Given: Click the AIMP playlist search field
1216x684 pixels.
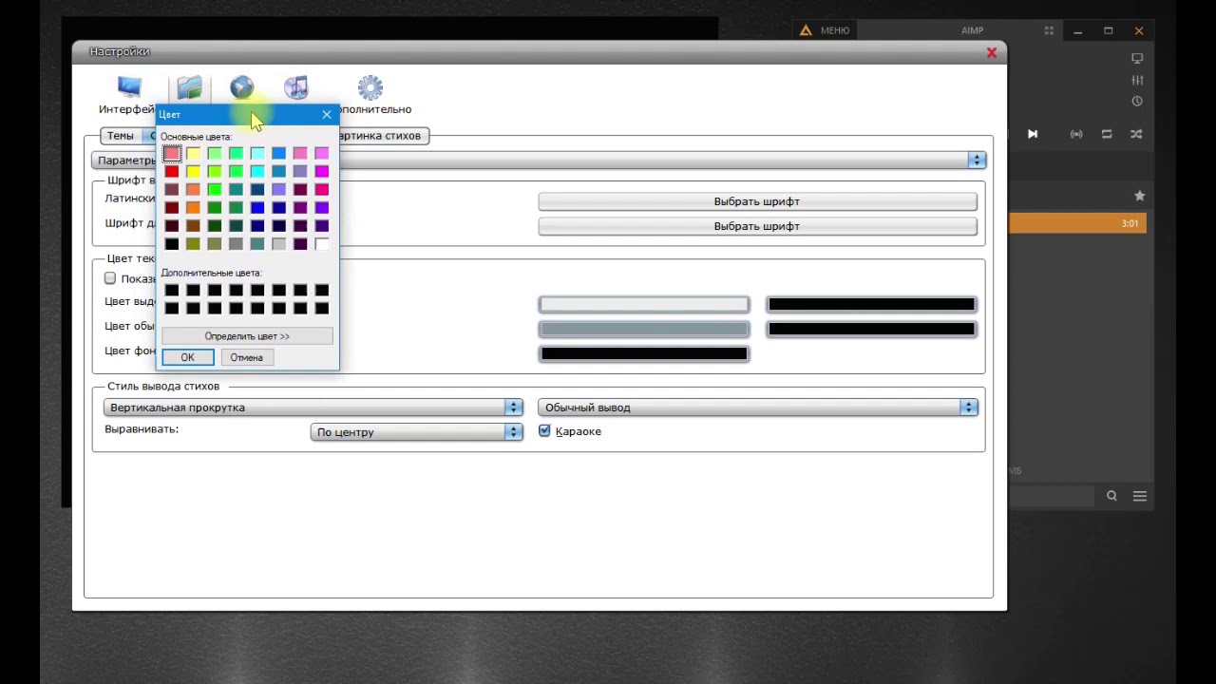Looking at the screenshot, I should tap(1051, 496).
